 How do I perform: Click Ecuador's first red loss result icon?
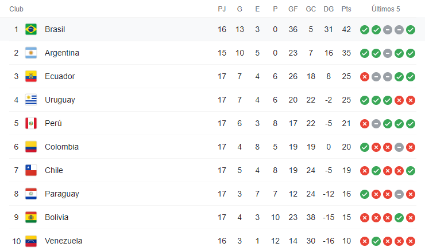click(364, 76)
